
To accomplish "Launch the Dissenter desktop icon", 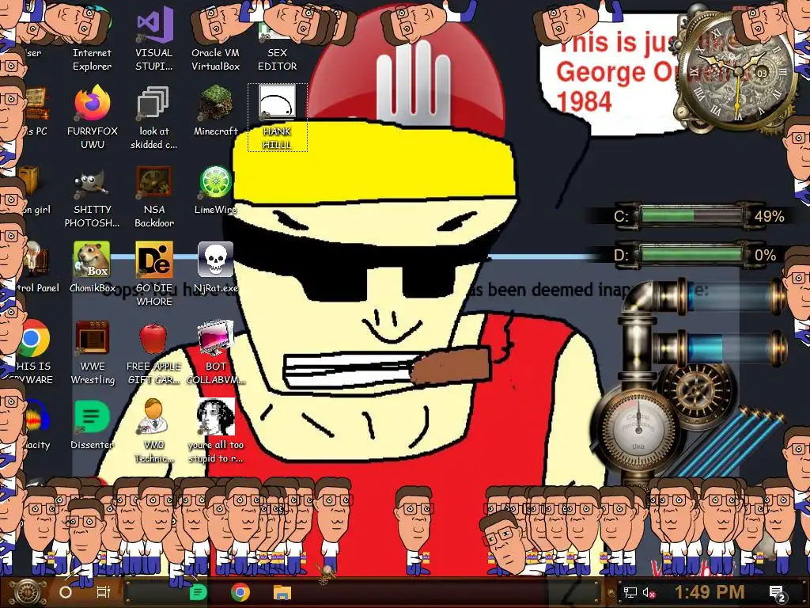I will 92,425.
